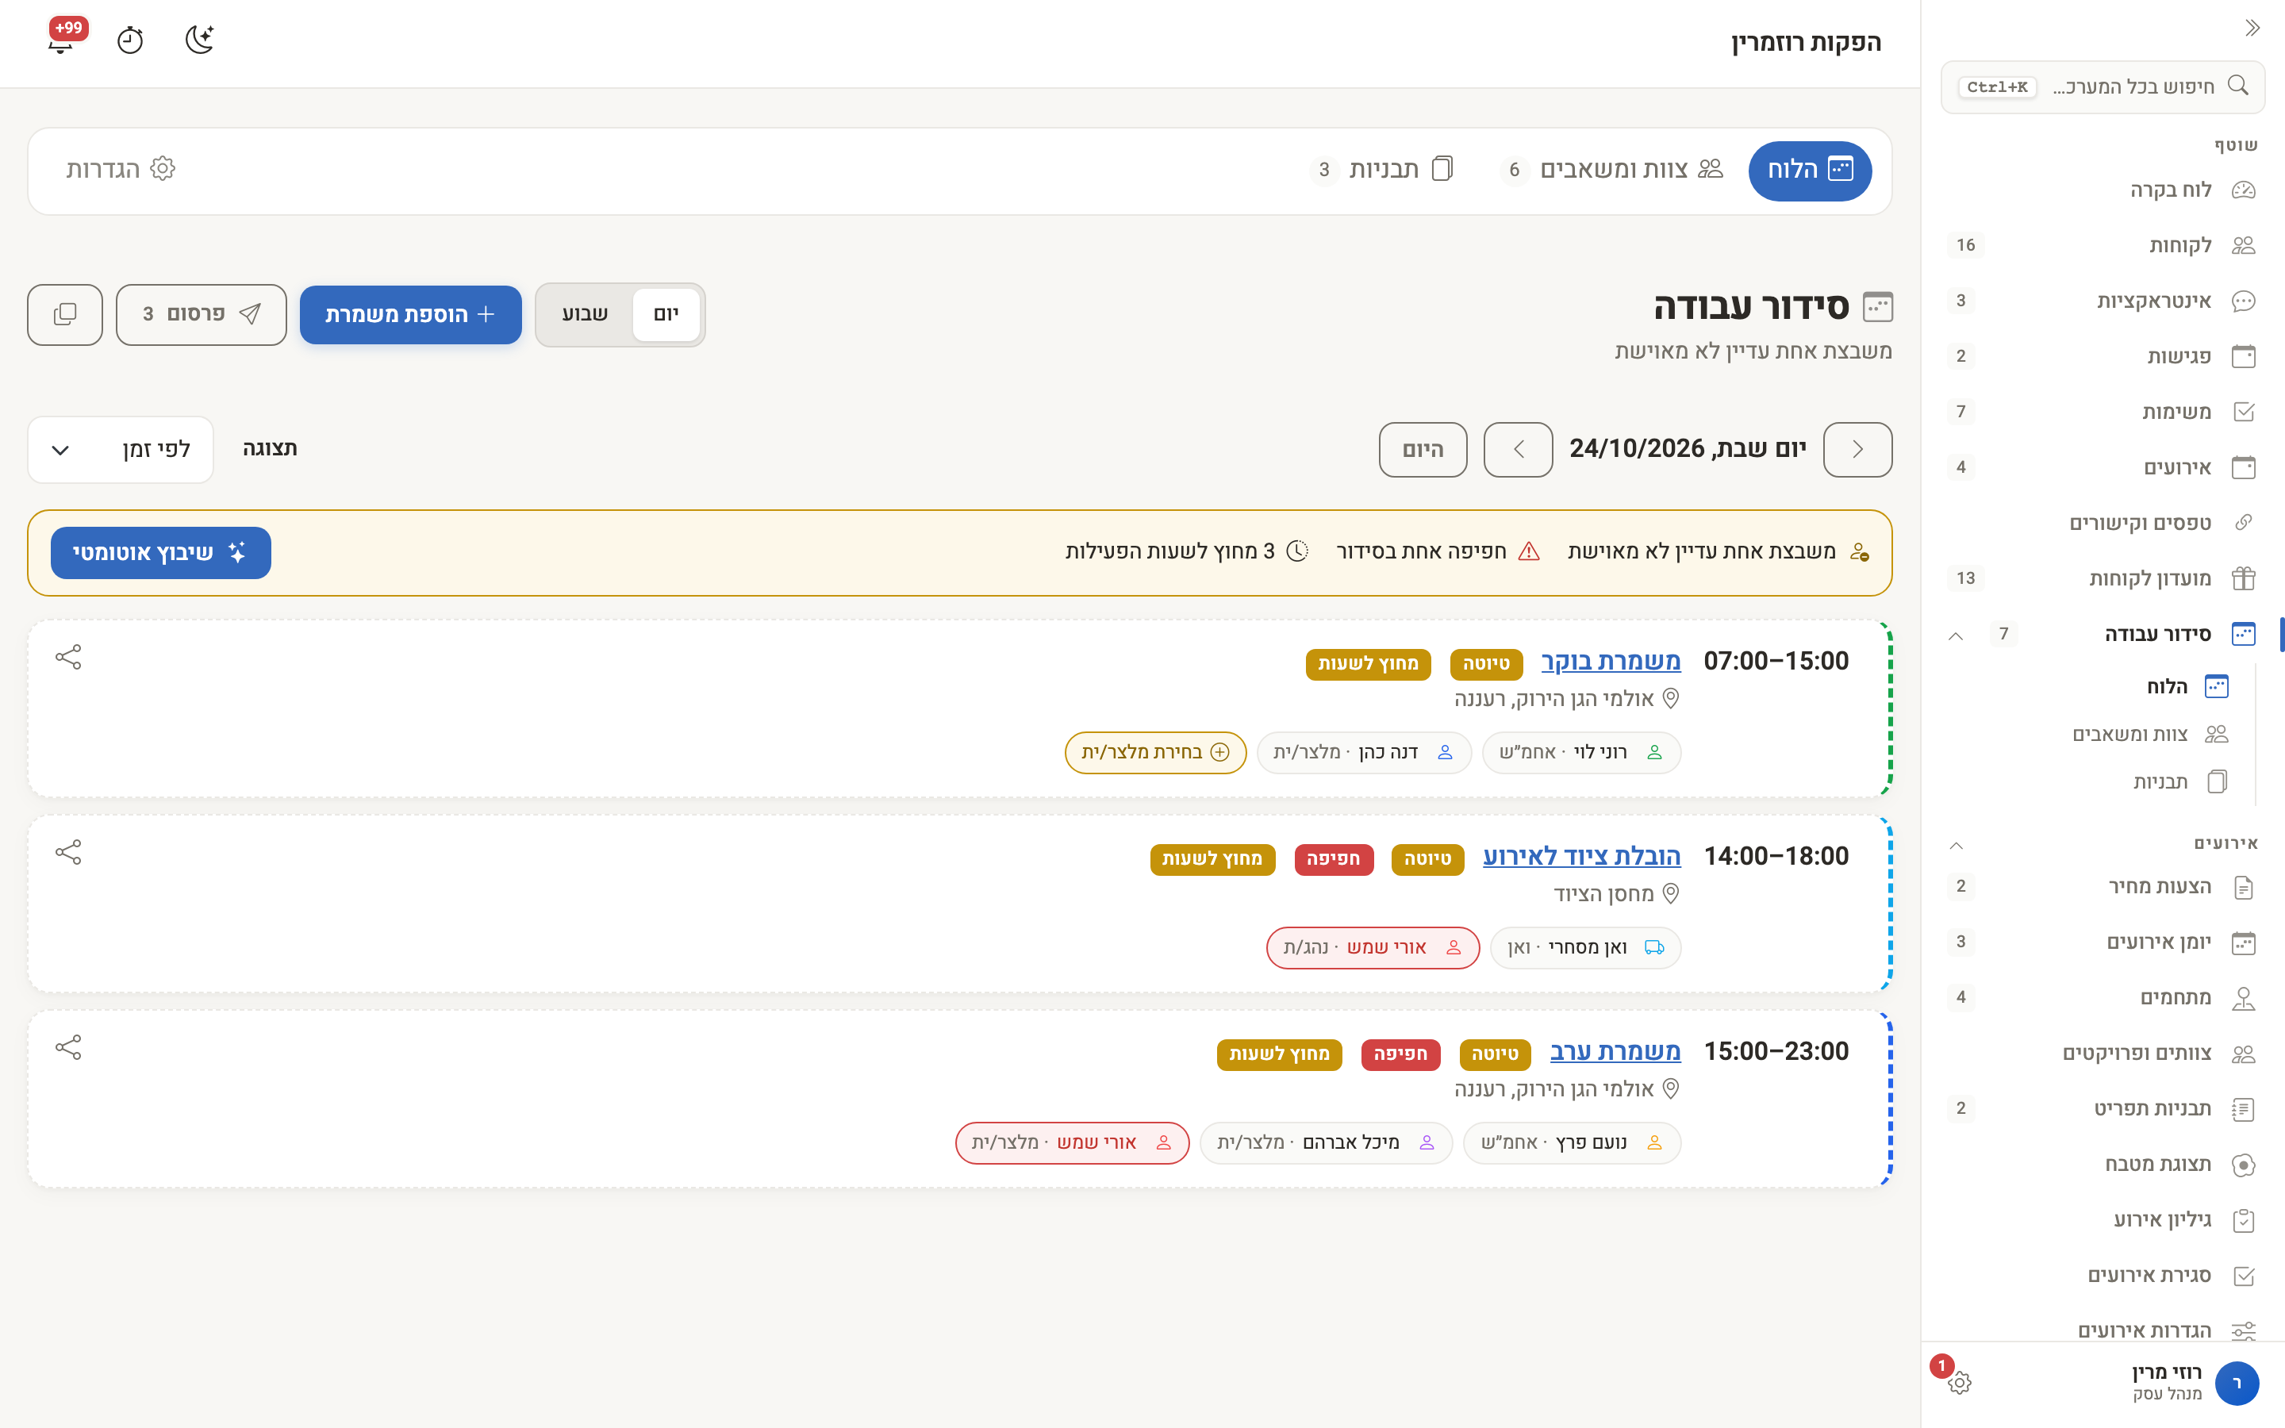Collapse the sidebar using double chevron icon
Viewport: 2285px width, 1428px height.
click(2252, 28)
